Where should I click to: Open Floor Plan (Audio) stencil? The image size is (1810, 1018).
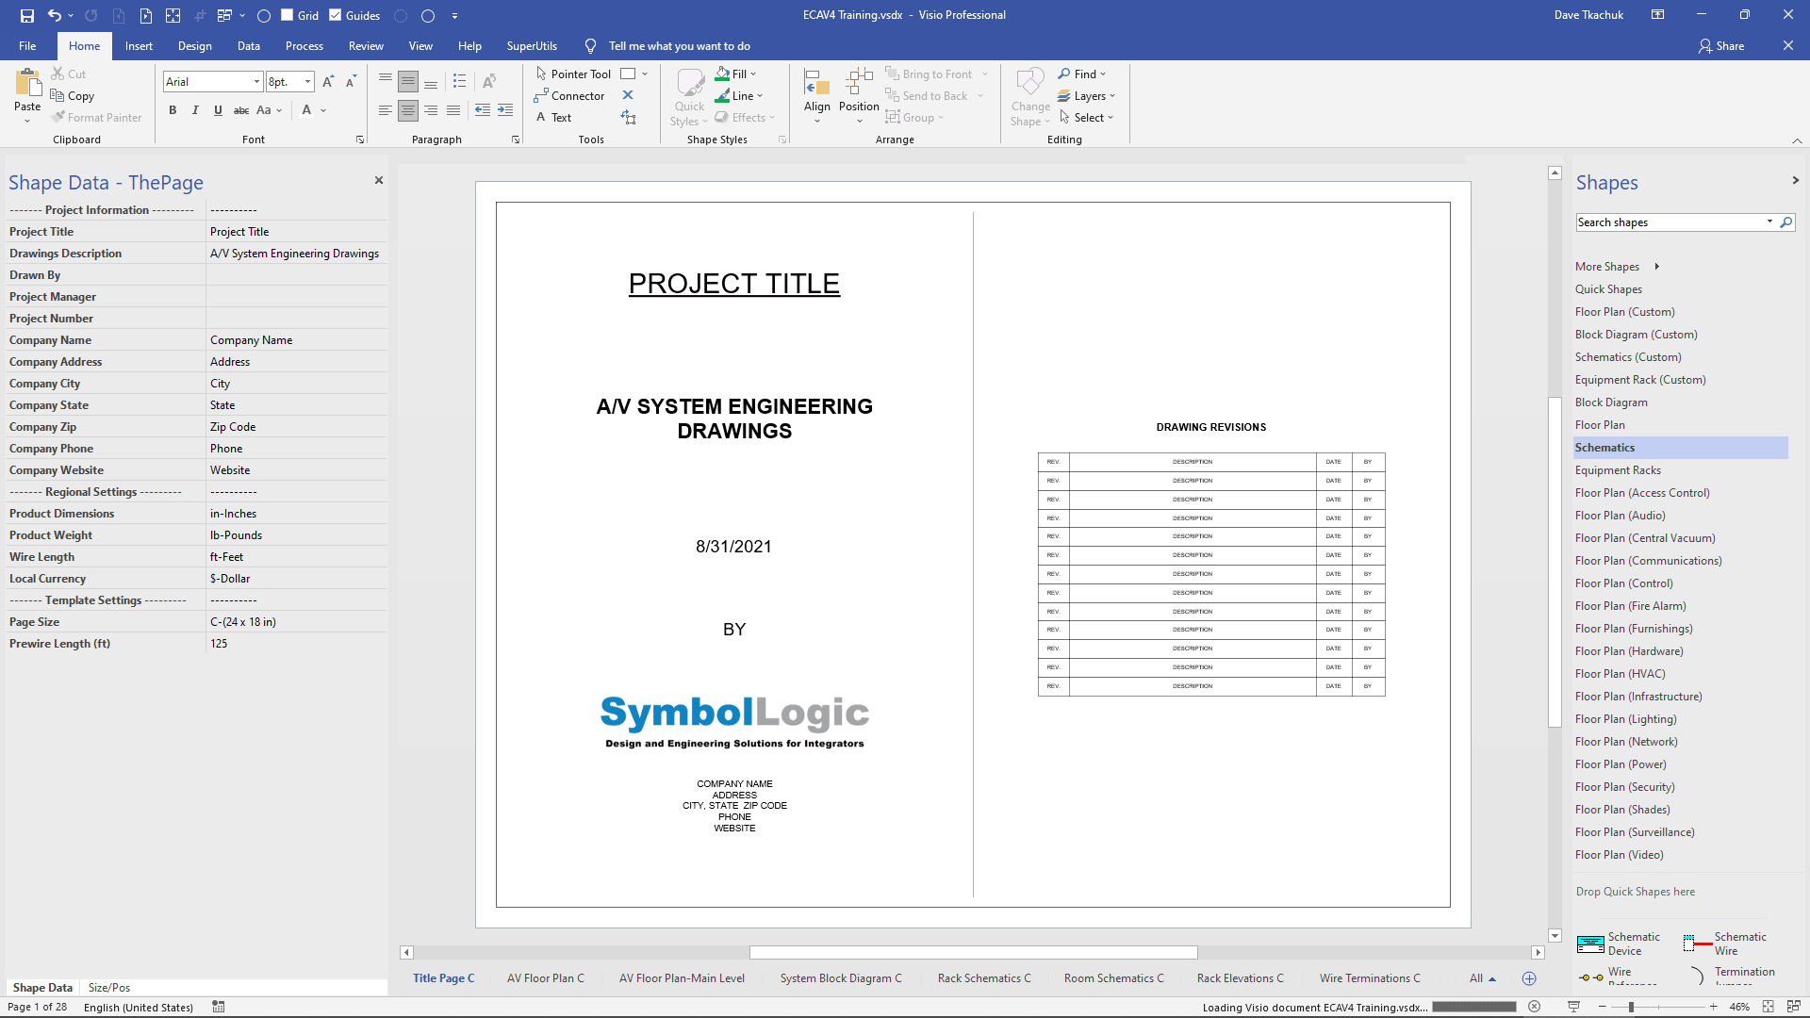(x=1620, y=516)
